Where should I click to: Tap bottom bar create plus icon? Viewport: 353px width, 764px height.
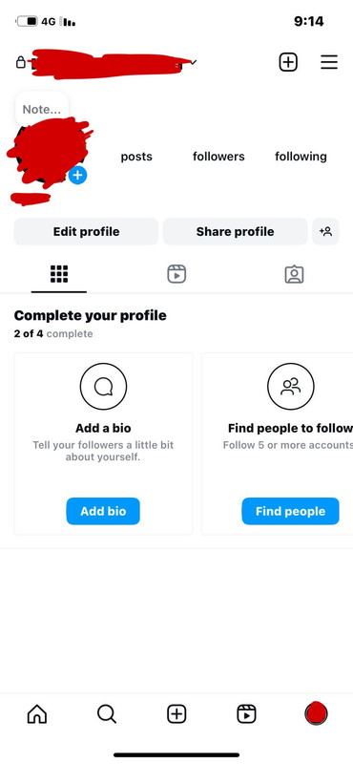pos(176,714)
